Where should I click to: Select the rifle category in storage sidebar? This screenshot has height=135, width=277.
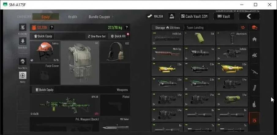(x=254, y=72)
